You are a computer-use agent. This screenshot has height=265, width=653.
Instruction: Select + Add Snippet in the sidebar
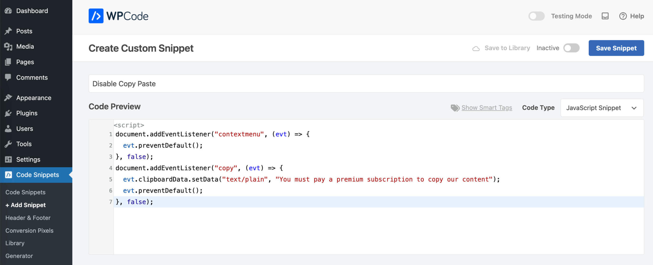(x=25, y=205)
